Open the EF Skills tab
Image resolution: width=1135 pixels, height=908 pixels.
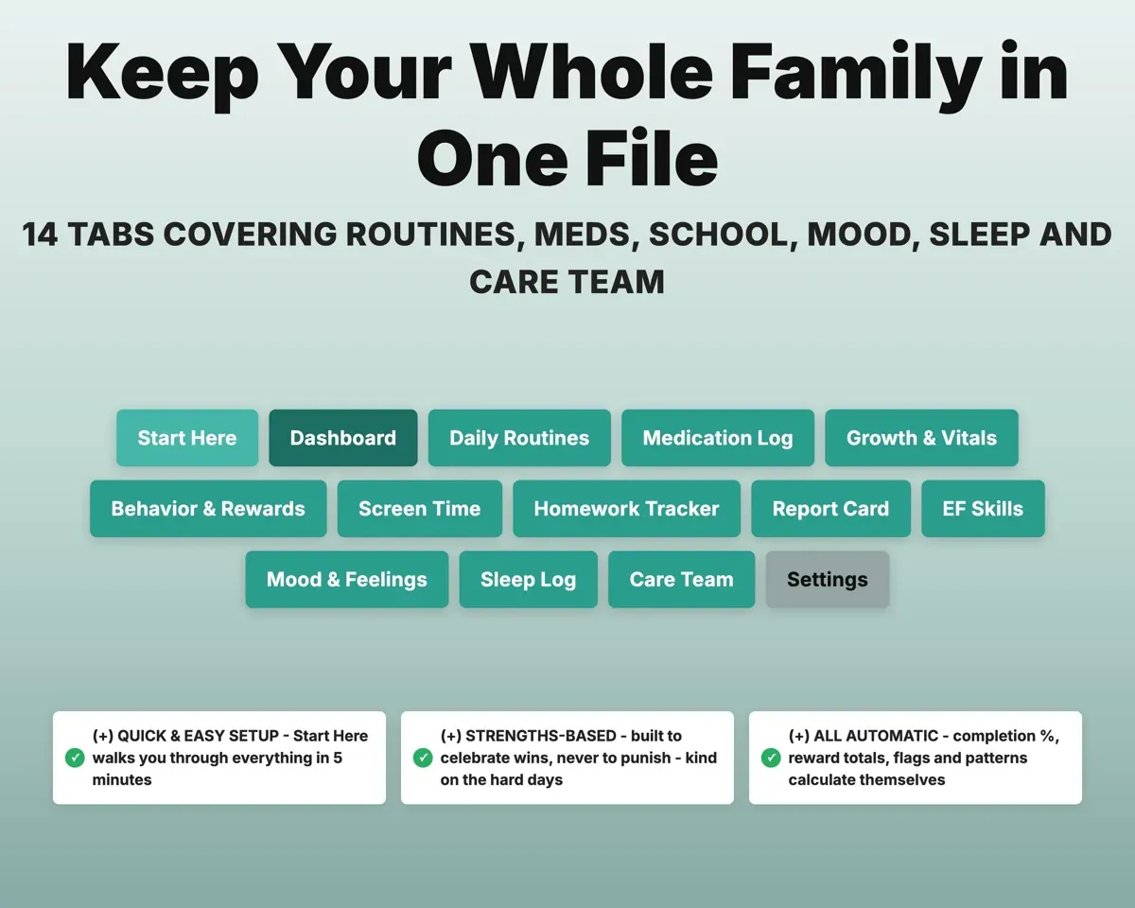[x=984, y=509]
